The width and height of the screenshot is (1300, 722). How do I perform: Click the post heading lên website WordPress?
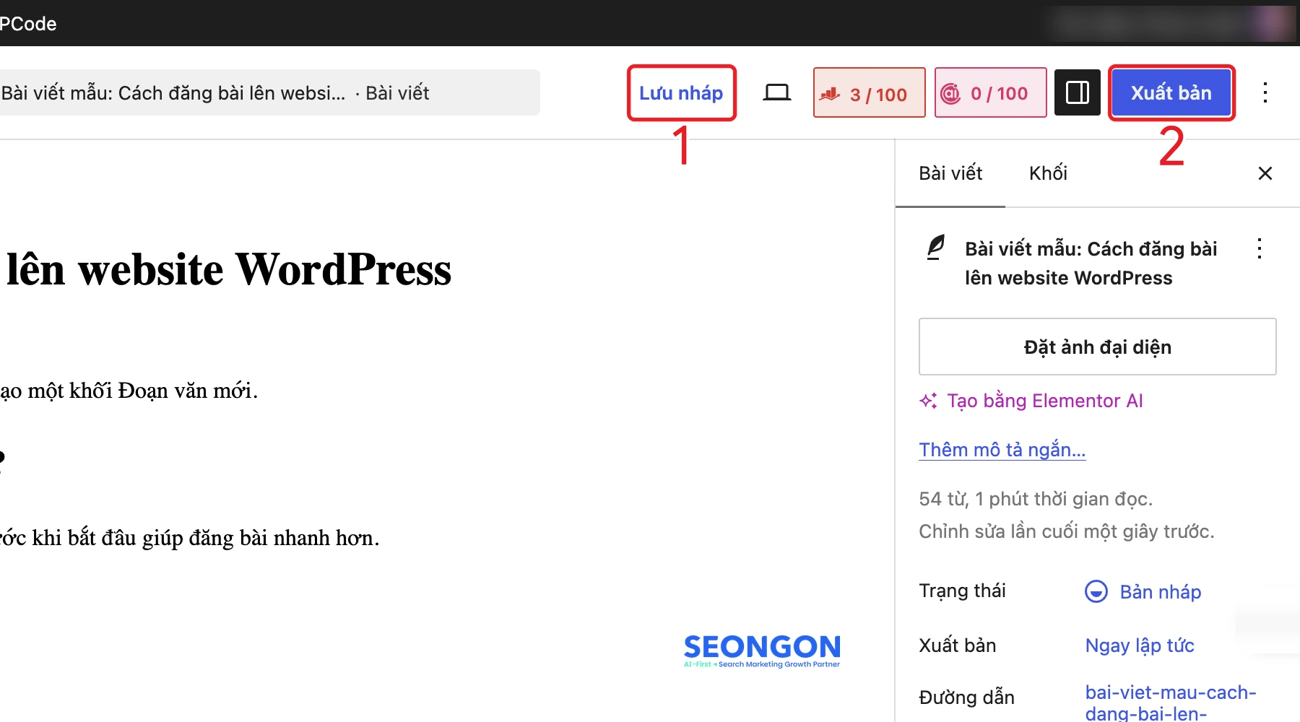228,269
